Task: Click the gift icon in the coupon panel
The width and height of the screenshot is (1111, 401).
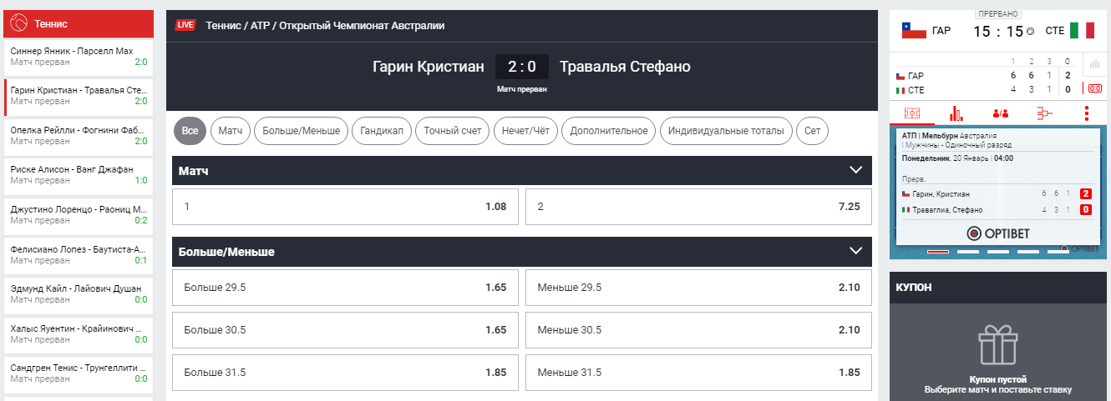Action: point(999,346)
